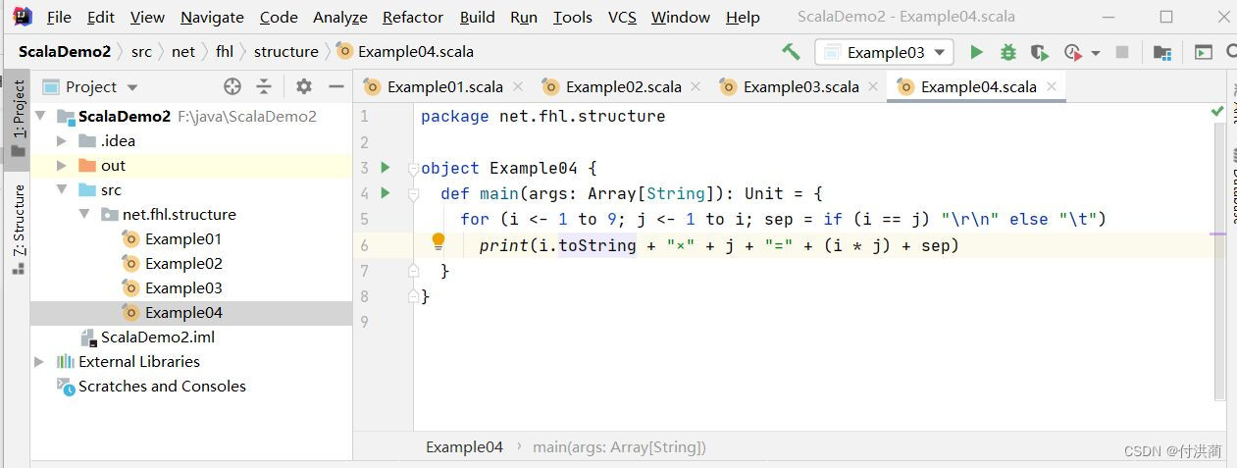Toggle the Z: Structure tool window tab
Image resolution: width=1237 pixels, height=468 pixels.
click(x=18, y=229)
